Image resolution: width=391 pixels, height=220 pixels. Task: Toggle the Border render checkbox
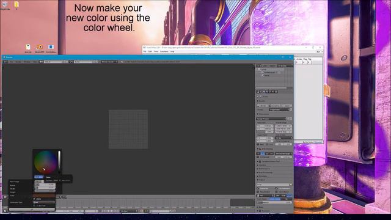tap(258, 144)
